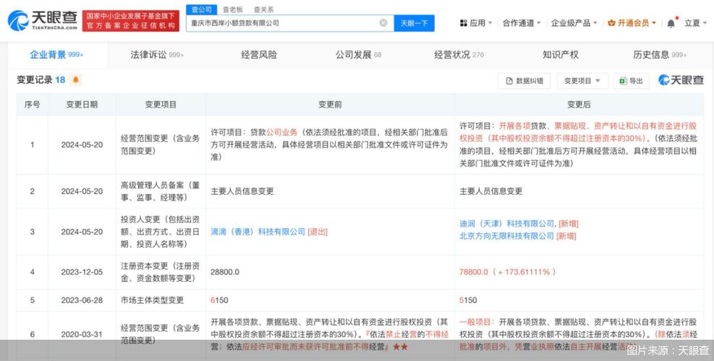Viewport: 714px width, 361px height.
Task: Open the 北京方向无限科技有限公司 link
Action: click(x=506, y=236)
